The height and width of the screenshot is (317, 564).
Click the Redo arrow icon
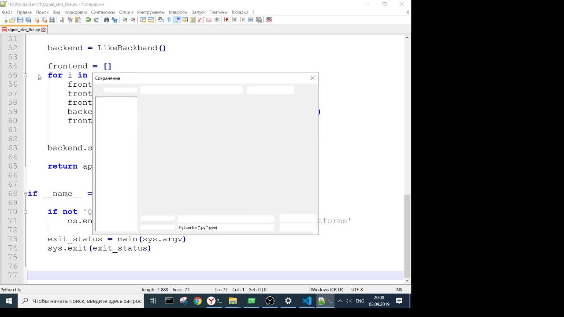[96, 19]
